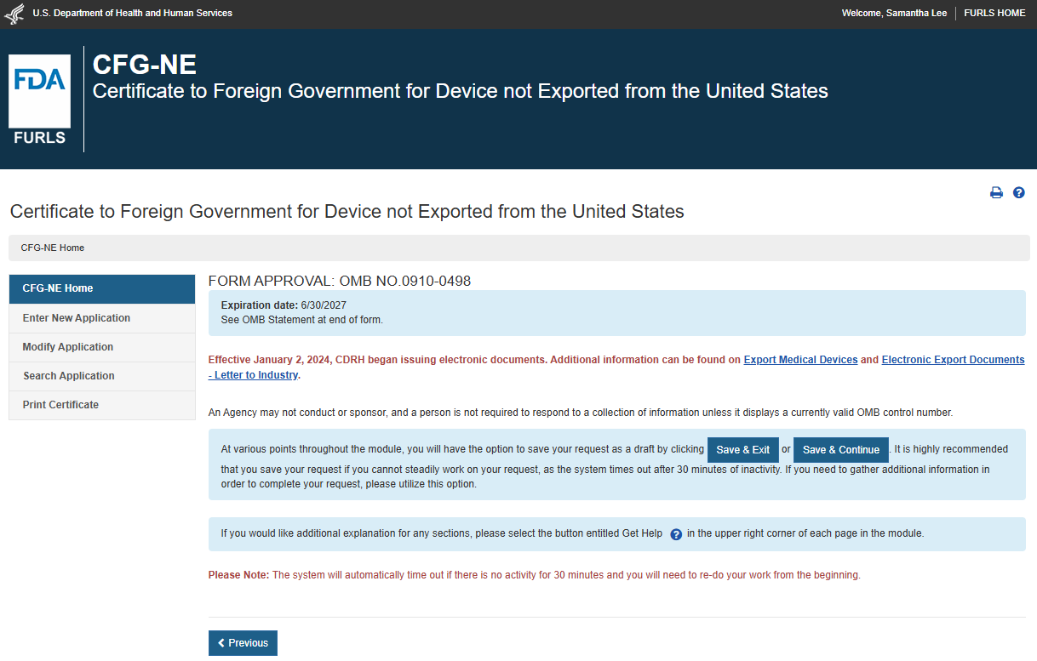Click Welcome, Samantha Lee user text
This screenshot has height=661, width=1037.
tap(894, 14)
